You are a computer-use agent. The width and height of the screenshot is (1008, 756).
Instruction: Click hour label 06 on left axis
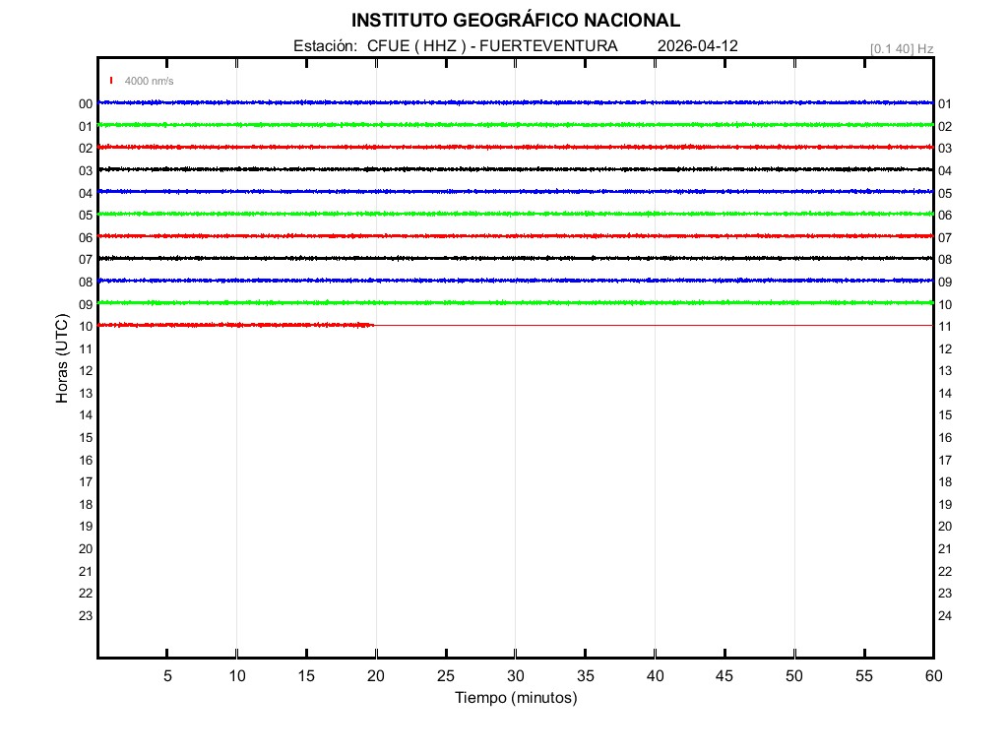pyautogui.click(x=86, y=237)
